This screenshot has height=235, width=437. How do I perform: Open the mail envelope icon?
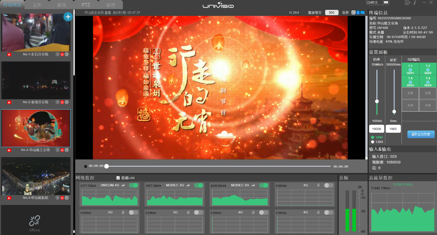click(x=386, y=2)
